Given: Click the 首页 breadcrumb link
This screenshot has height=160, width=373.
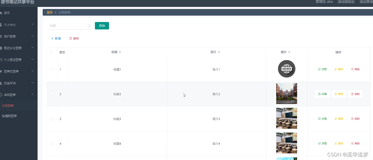Looking at the screenshot, I should [50, 12].
